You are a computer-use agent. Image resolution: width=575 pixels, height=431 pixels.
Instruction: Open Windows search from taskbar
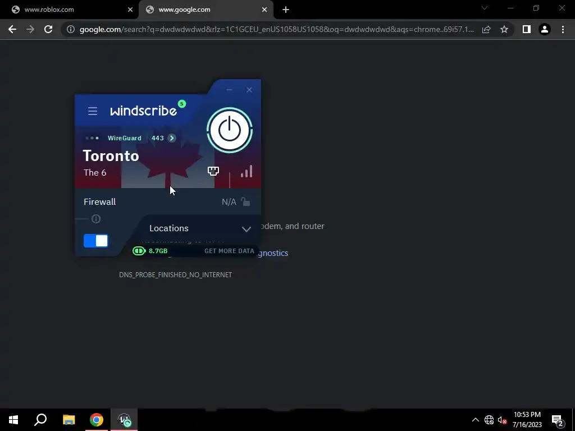click(40, 420)
